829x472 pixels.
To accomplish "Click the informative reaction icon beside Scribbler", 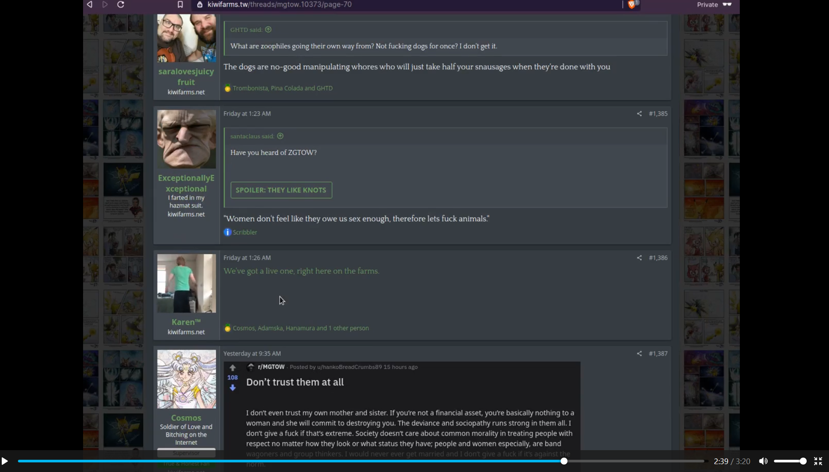I will click(227, 232).
